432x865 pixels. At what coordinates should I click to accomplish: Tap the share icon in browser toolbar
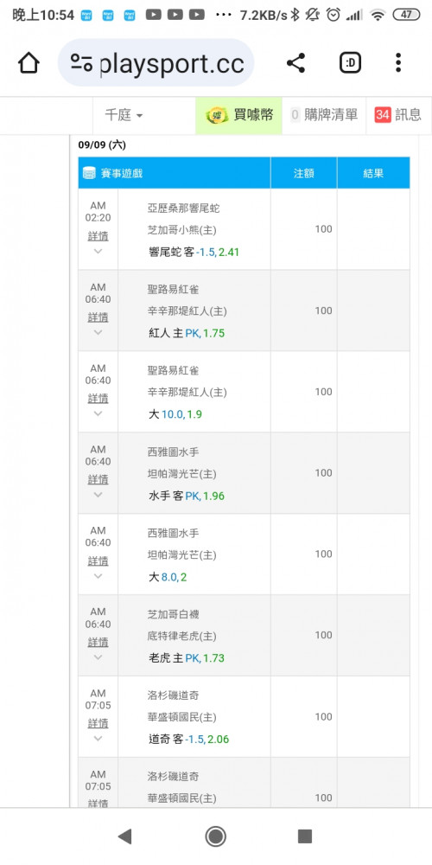click(x=295, y=63)
